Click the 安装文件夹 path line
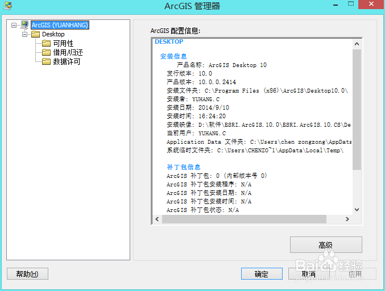Viewport: 385px width, 291px height. (x=257, y=91)
